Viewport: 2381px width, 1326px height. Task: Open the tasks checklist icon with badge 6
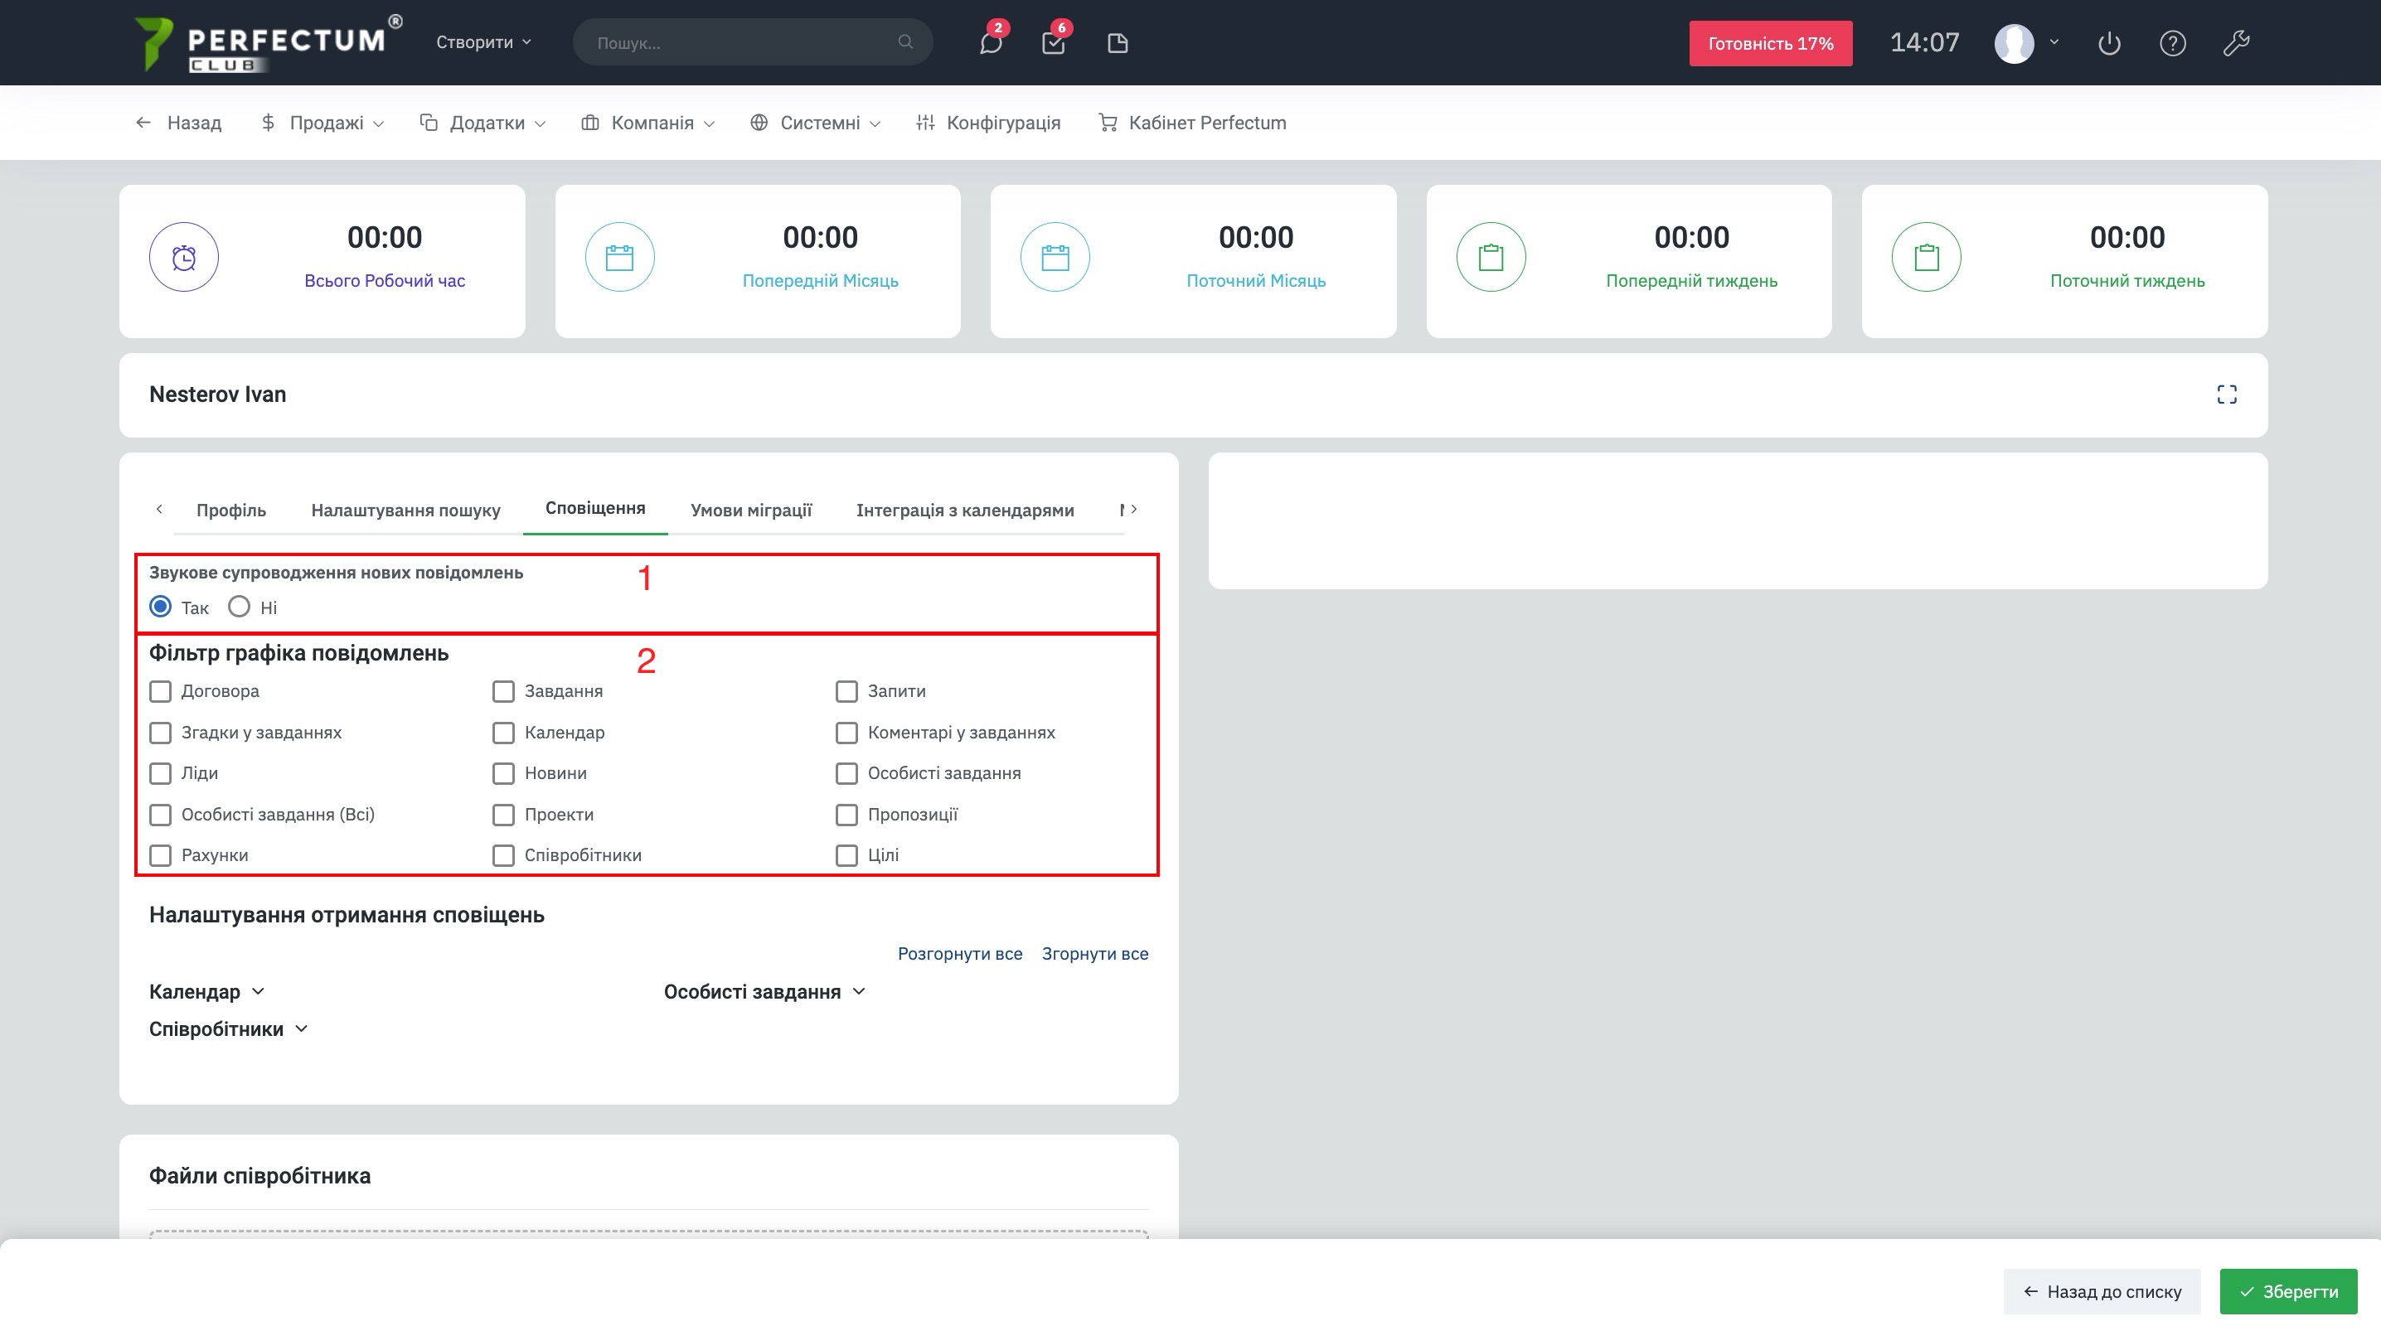(1053, 42)
